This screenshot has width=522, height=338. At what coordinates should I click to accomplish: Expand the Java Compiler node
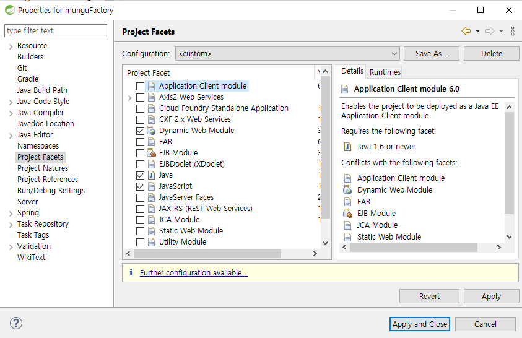tap(11, 113)
